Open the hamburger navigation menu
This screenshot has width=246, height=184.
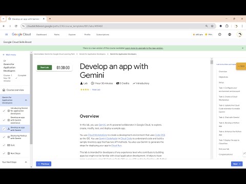7,34
